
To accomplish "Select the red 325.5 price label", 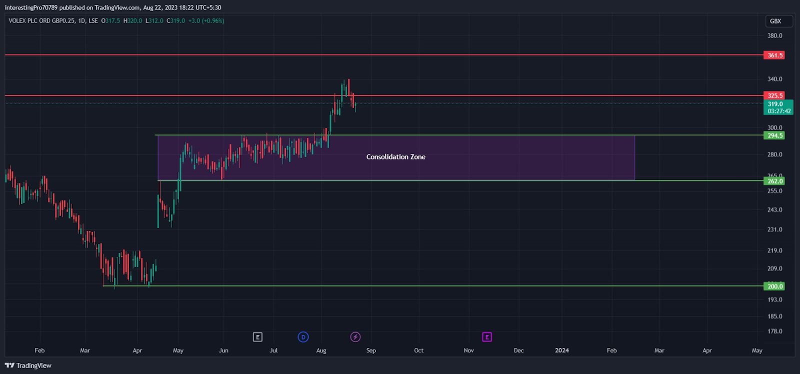I will tap(774, 95).
